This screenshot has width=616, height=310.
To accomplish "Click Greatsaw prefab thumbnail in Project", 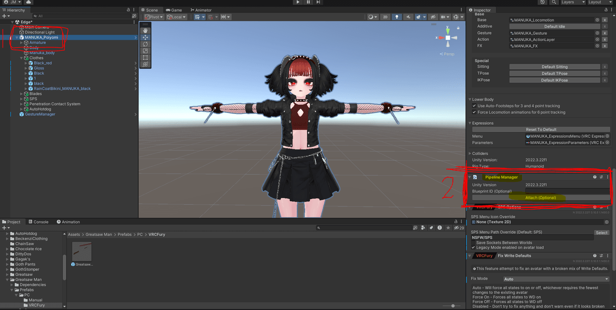I will pos(82,251).
